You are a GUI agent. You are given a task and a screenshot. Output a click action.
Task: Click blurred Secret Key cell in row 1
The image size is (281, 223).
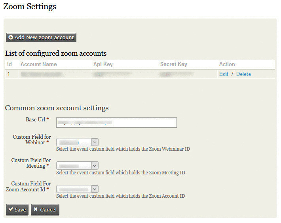coord(188,74)
